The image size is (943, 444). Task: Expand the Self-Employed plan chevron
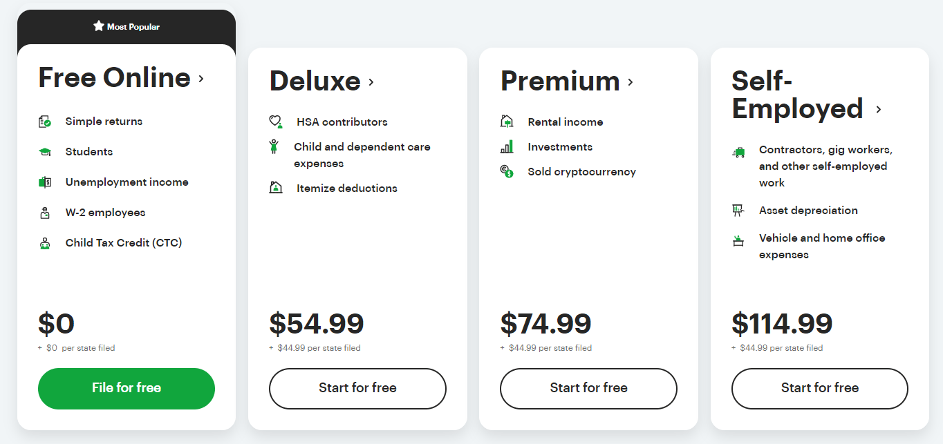point(880,109)
